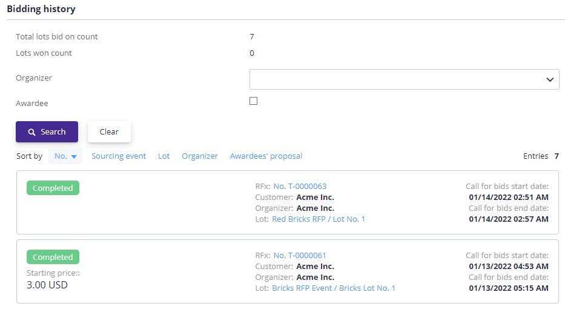This screenshot has width=565, height=309.
Task: Click Completed badge of T-0000063 entry
Action: point(53,188)
